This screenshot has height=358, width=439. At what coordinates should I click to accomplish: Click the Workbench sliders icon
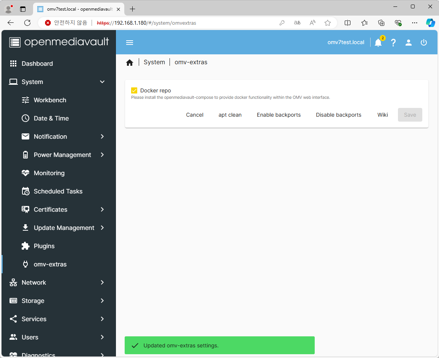[25, 100]
